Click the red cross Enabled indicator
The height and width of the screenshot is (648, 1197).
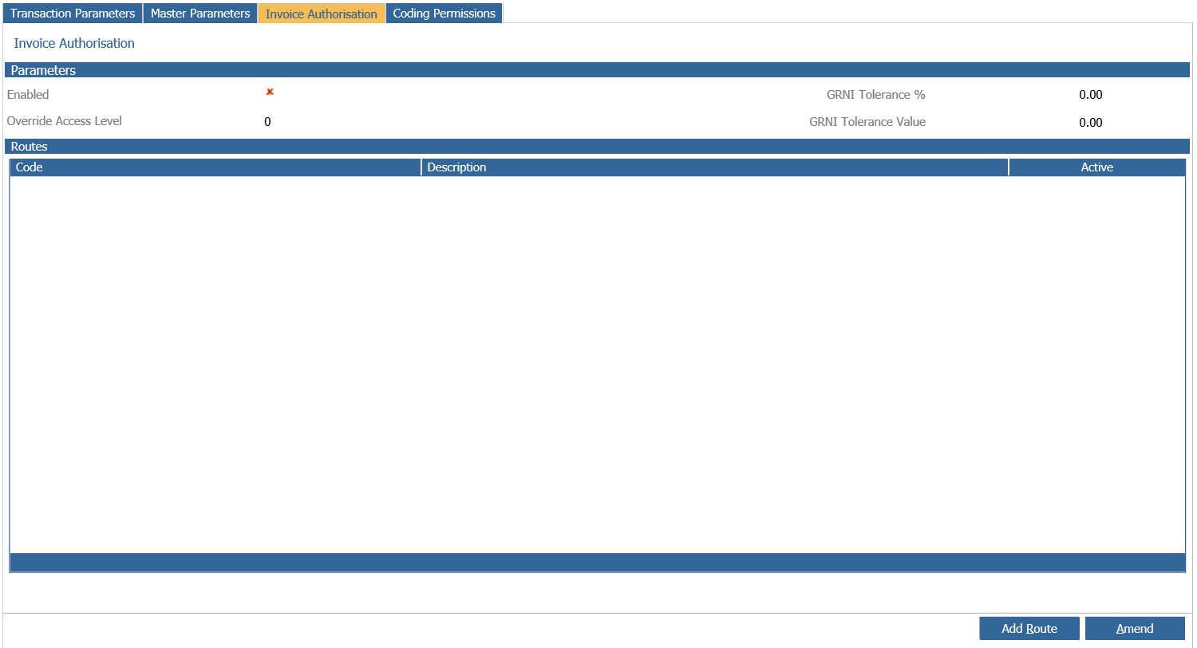270,92
